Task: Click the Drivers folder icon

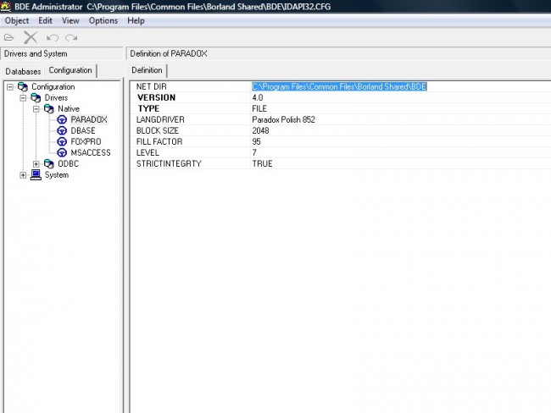Action: [36, 97]
